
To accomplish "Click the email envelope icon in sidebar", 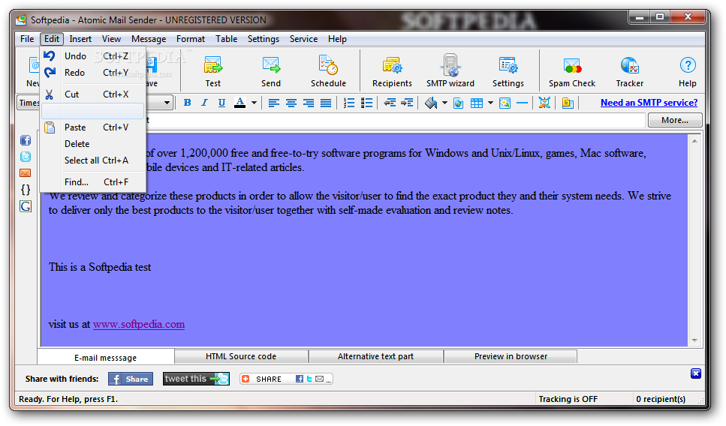I will point(26,173).
